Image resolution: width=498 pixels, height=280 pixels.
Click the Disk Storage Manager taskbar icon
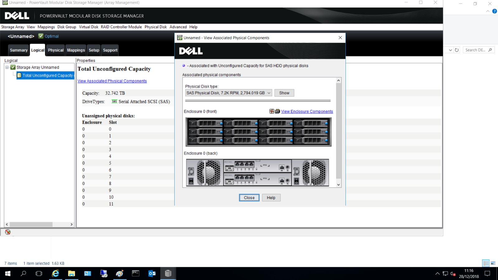click(x=168, y=273)
